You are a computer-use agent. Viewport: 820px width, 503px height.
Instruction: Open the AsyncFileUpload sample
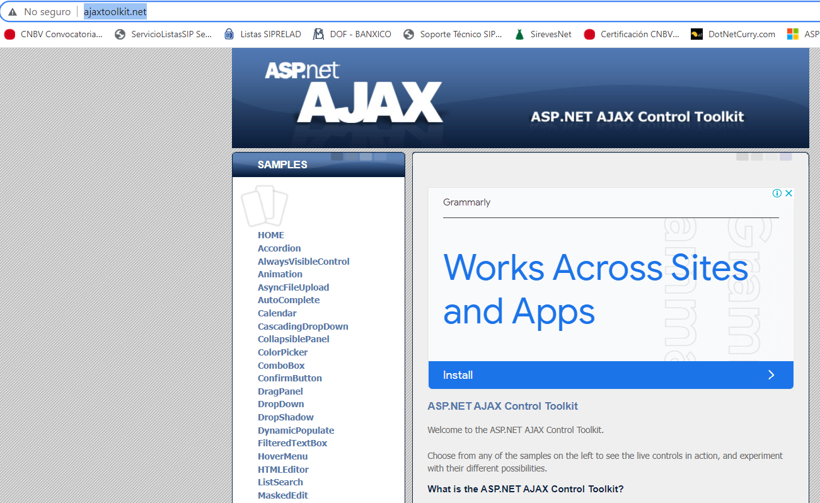pos(293,287)
